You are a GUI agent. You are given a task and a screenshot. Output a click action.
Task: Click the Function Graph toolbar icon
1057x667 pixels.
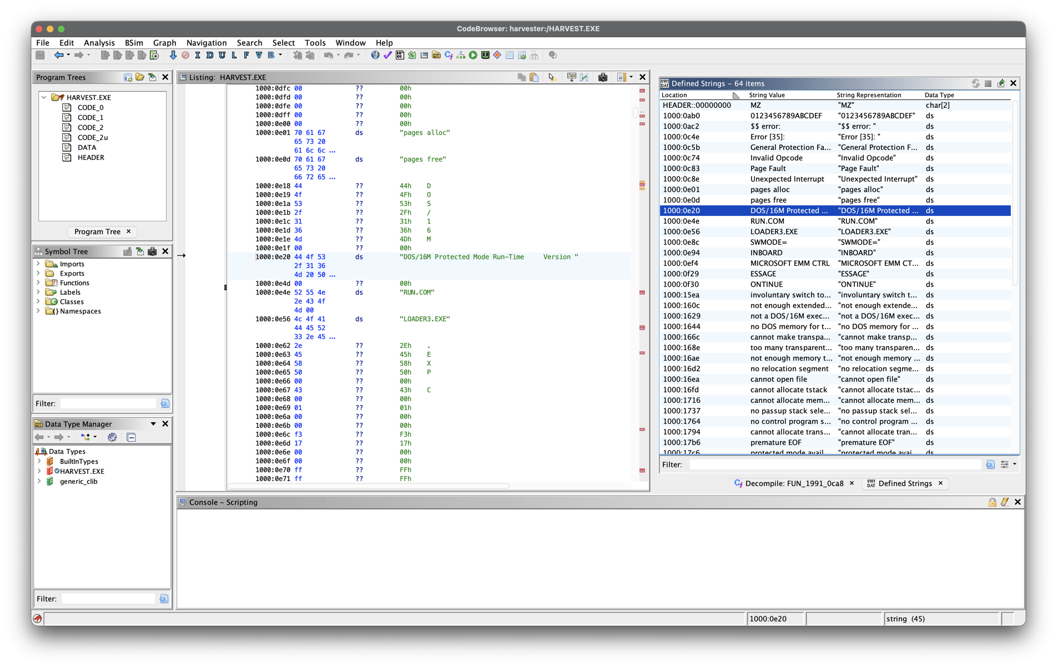point(461,55)
